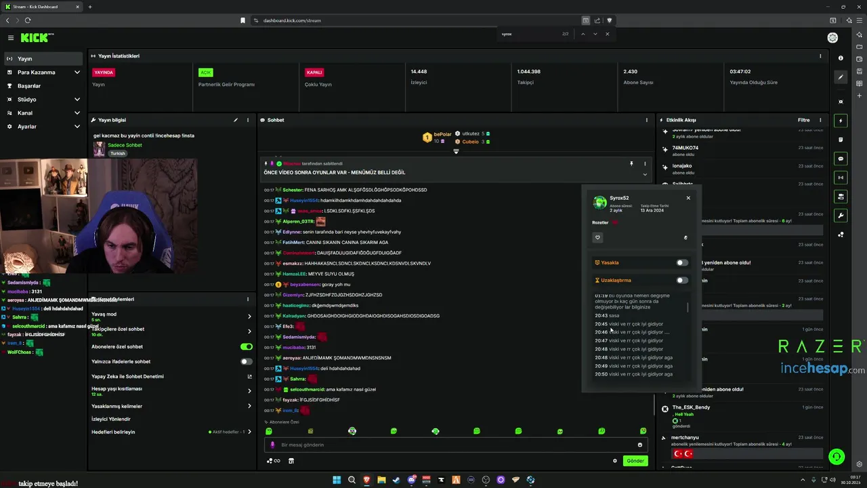Open the Etkinlik Akışı panel options menu
The width and height of the screenshot is (867, 488).
pos(820,120)
